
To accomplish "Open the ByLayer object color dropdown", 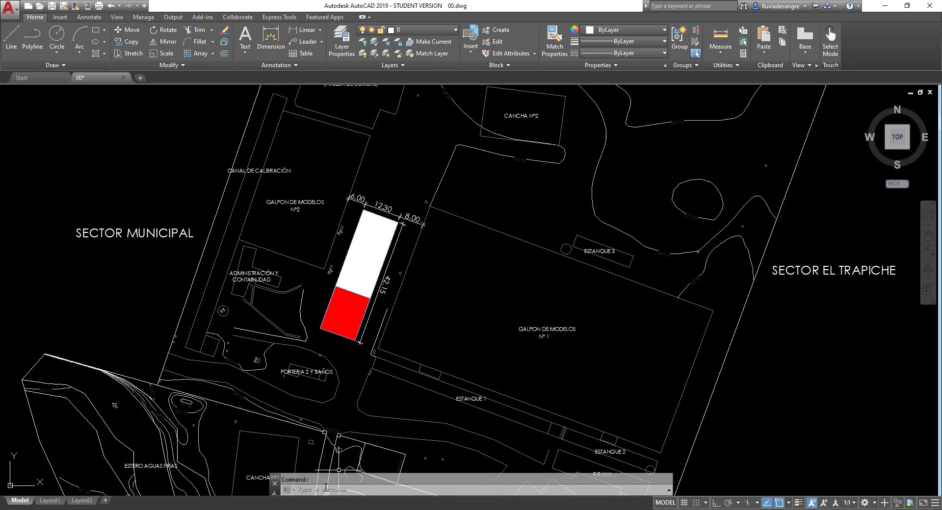I will [628, 30].
